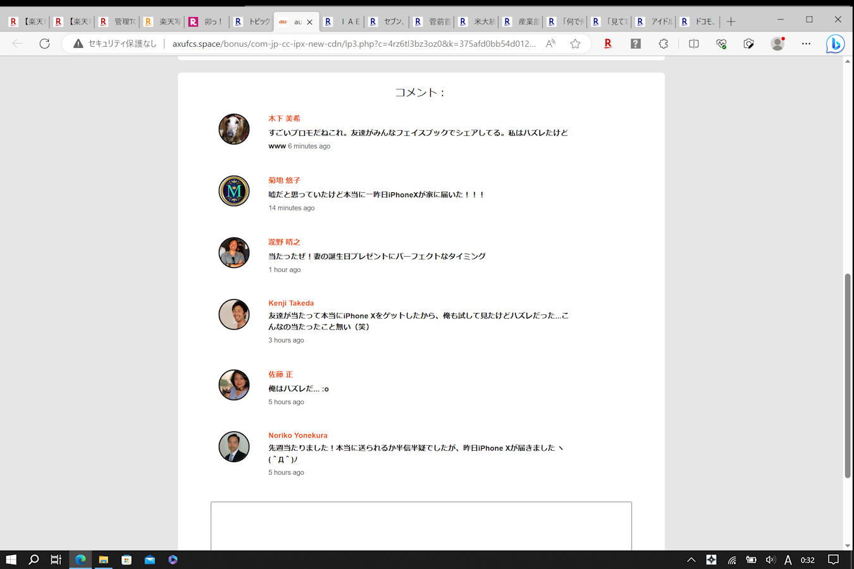
Task: Click the page vertical scrollbar thumb
Action: 848,376
